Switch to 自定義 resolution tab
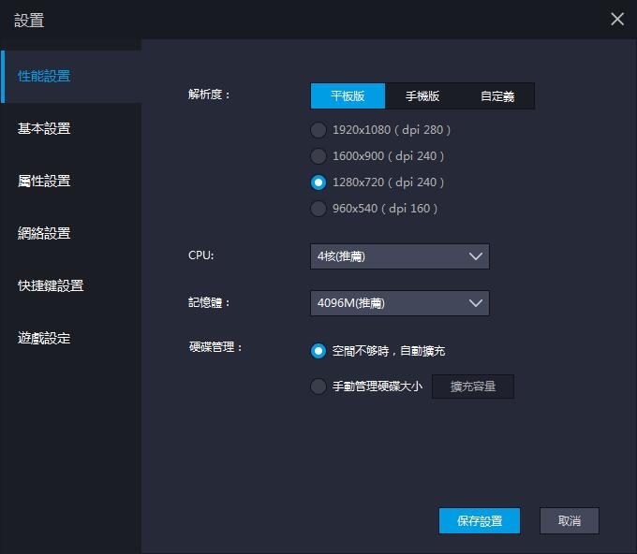The image size is (637, 554). click(x=497, y=96)
